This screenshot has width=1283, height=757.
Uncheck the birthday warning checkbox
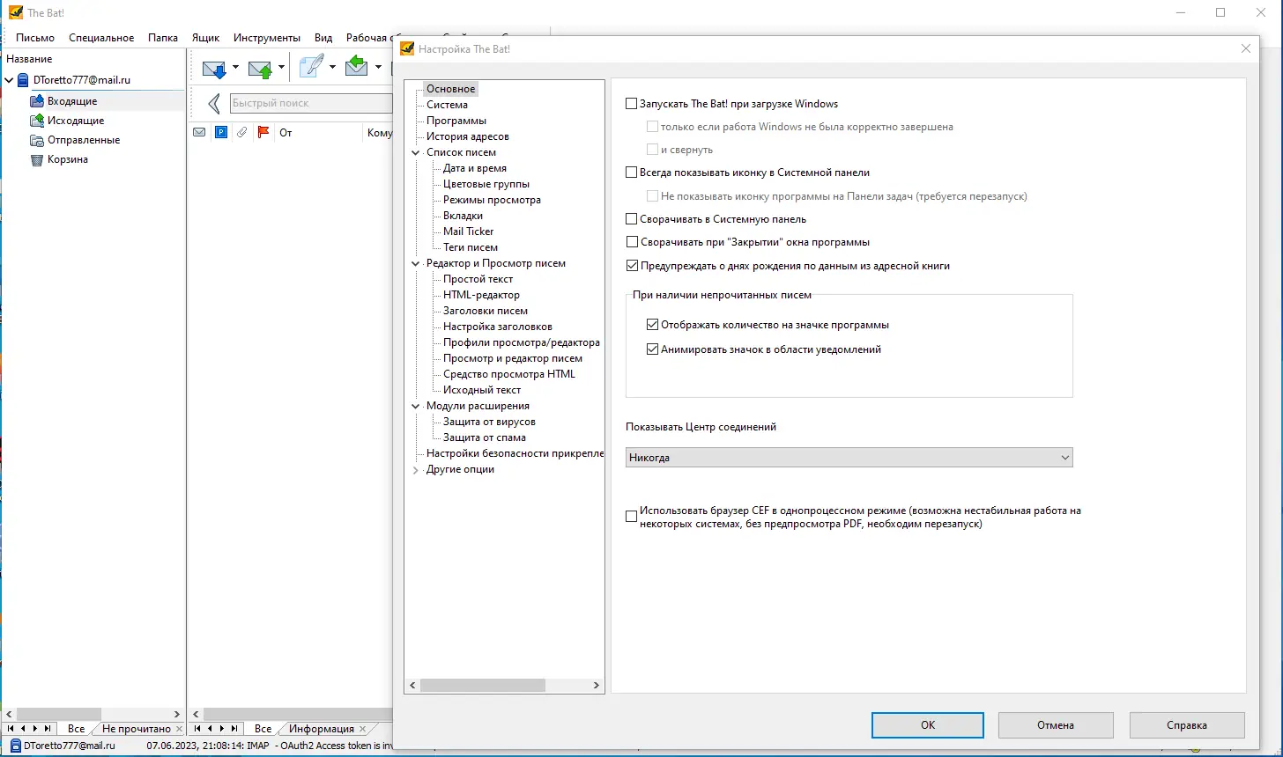[x=631, y=266]
